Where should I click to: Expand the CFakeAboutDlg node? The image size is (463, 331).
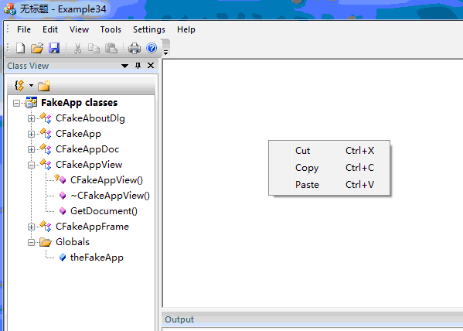tap(31, 118)
